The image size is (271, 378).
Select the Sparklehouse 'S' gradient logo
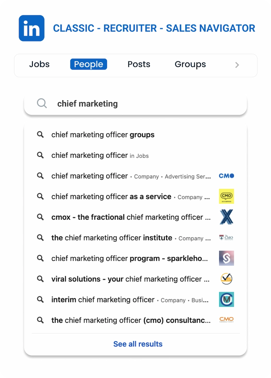coord(226,258)
